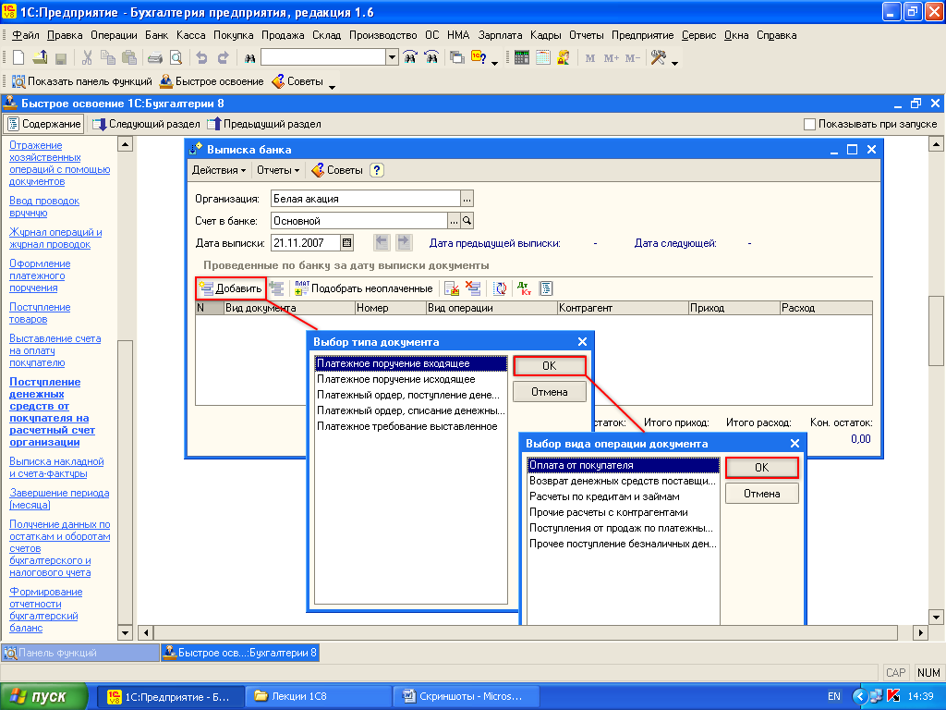Switch to Скриншоты - Micros... taskbar item
946x710 pixels.
[x=467, y=697]
